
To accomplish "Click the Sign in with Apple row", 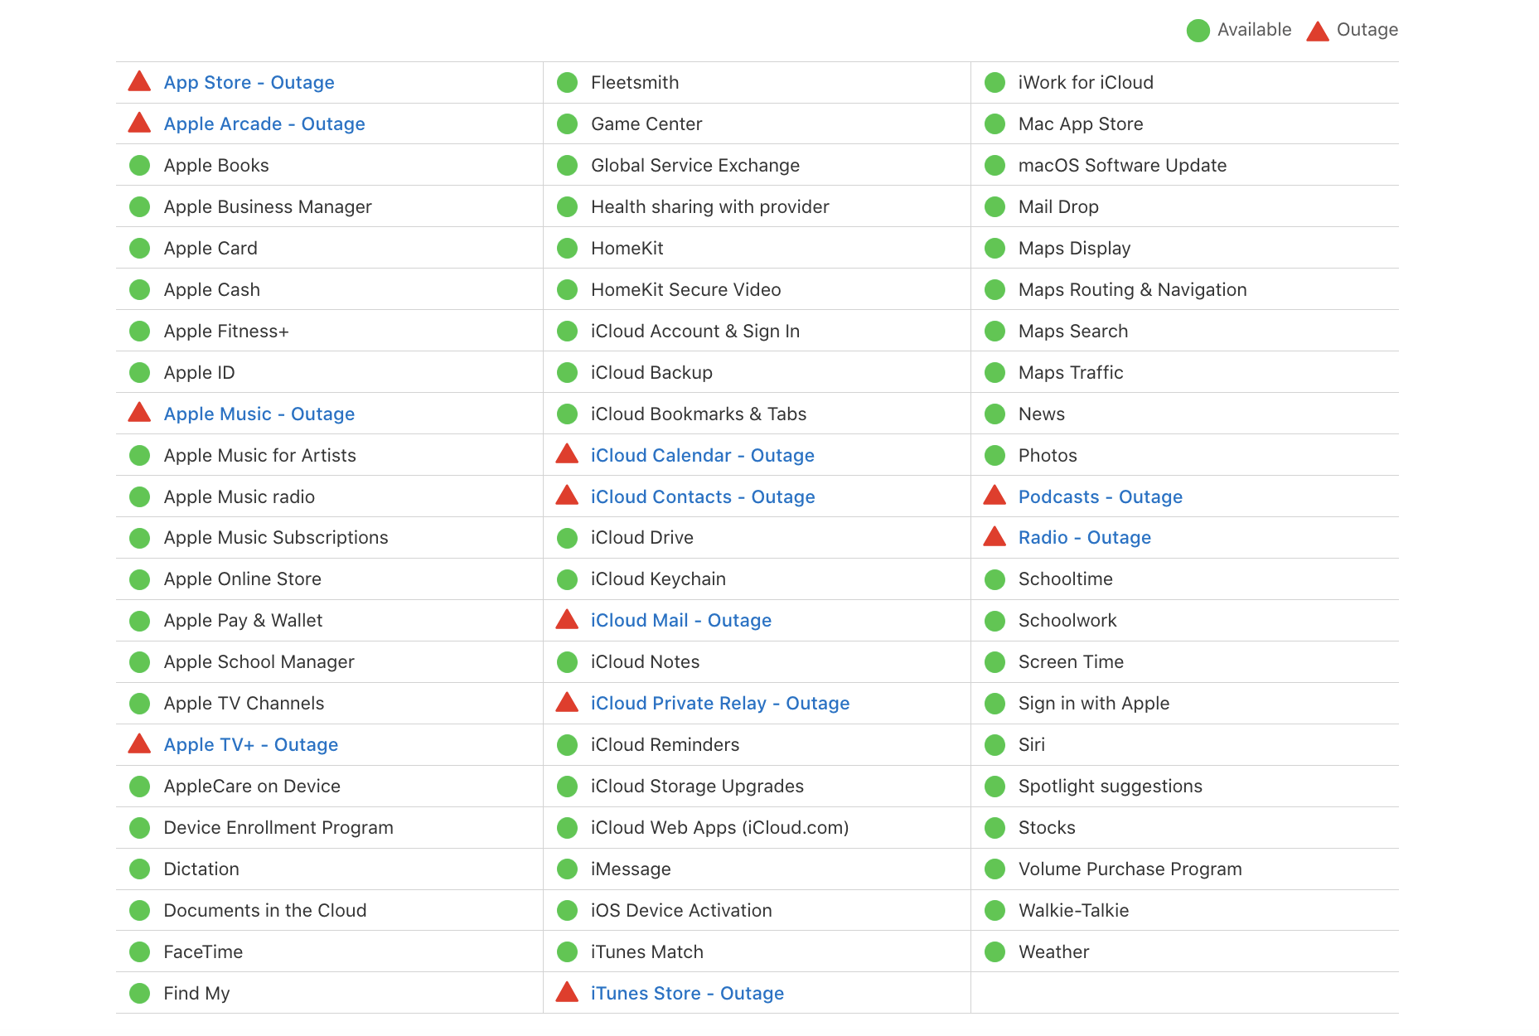I will (x=1094, y=703).
